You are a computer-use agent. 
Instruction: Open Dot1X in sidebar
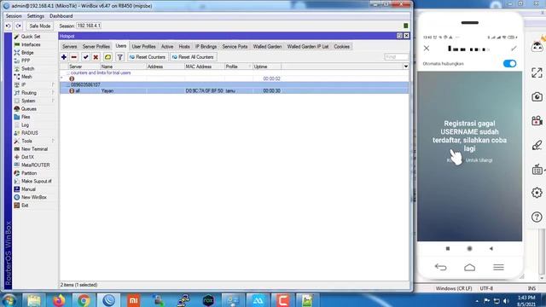coord(27,157)
